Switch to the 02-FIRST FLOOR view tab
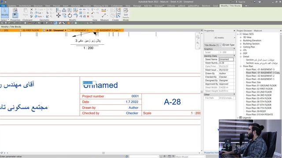Image resolution: width=282 pixels, height=158 pixels. pos(30,30)
